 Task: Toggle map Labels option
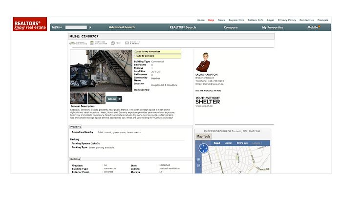click(x=256, y=143)
